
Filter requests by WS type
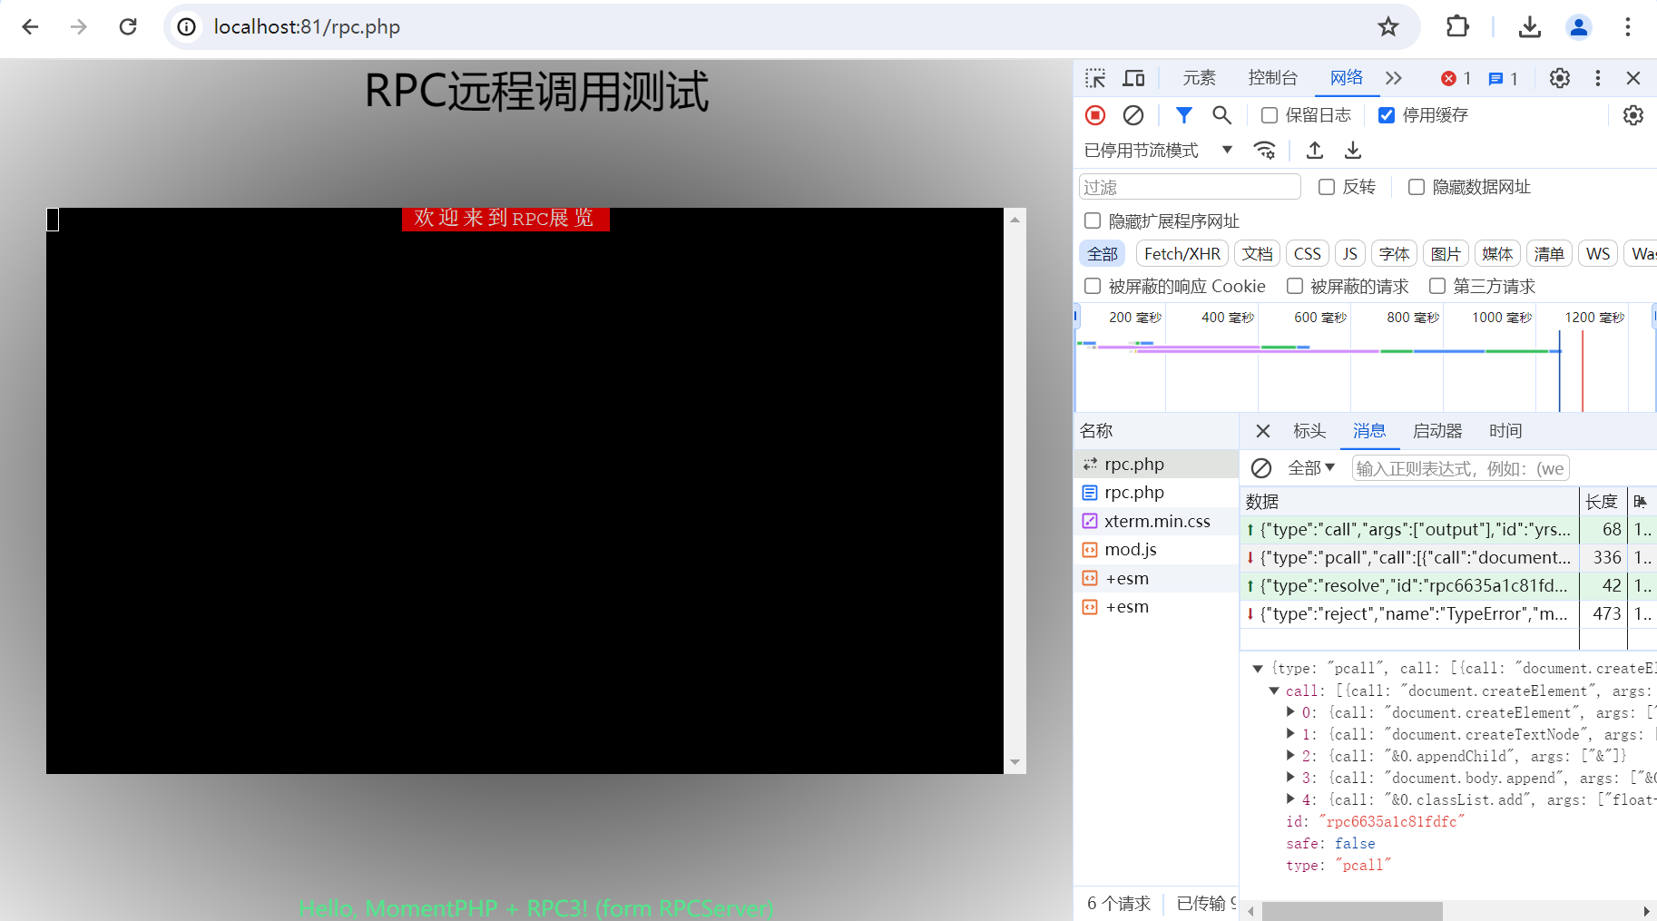1598,254
